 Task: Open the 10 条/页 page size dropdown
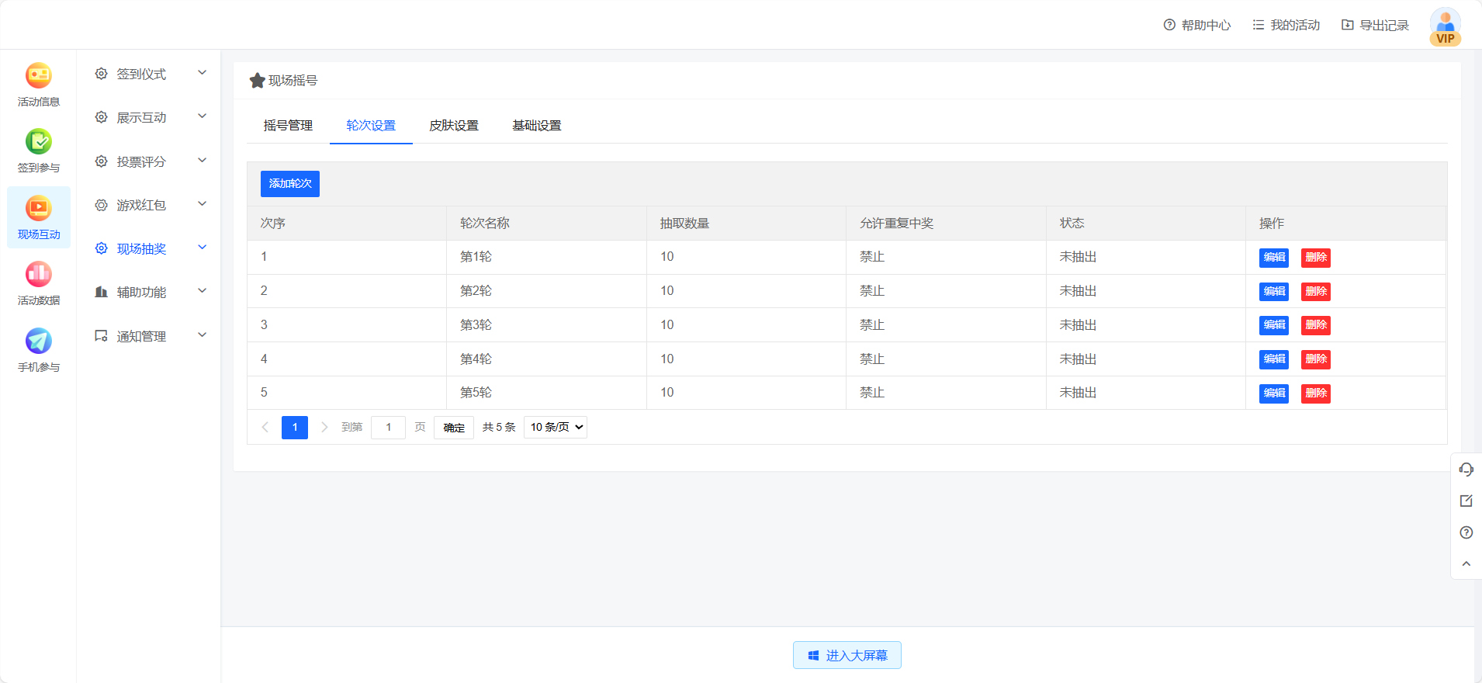tap(556, 427)
